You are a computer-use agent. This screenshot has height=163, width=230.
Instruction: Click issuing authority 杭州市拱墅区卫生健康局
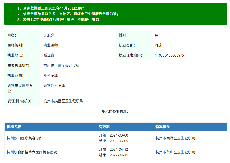pyautogui.click(x=63, y=101)
